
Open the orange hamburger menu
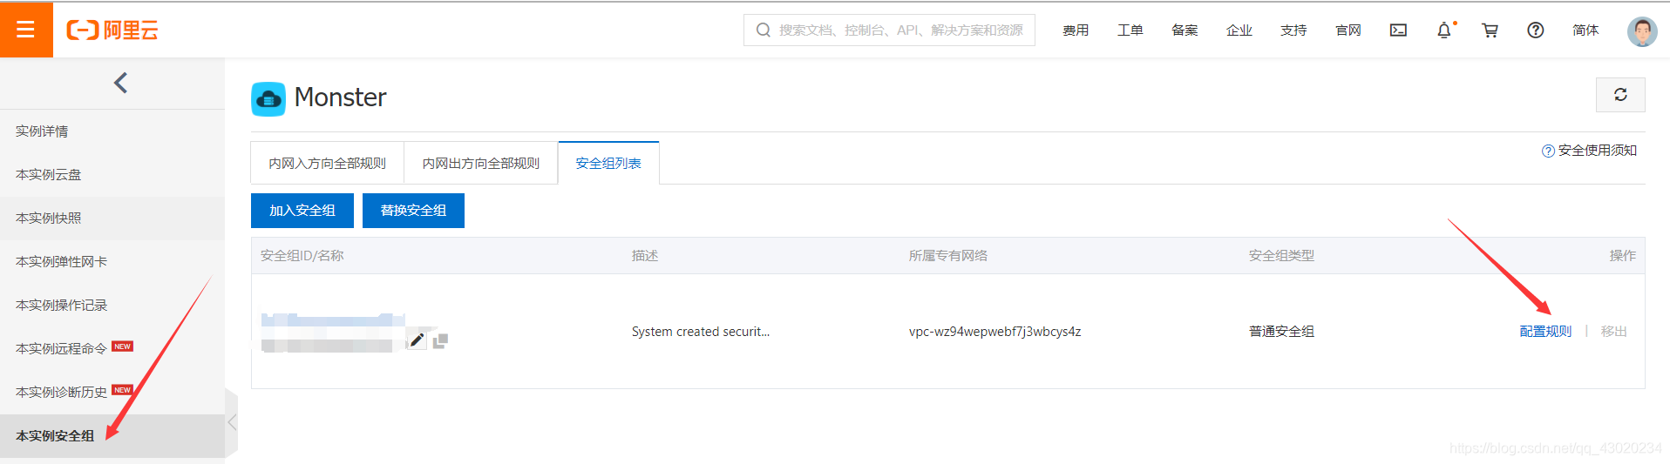pyautogui.click(x=26, y=30)
